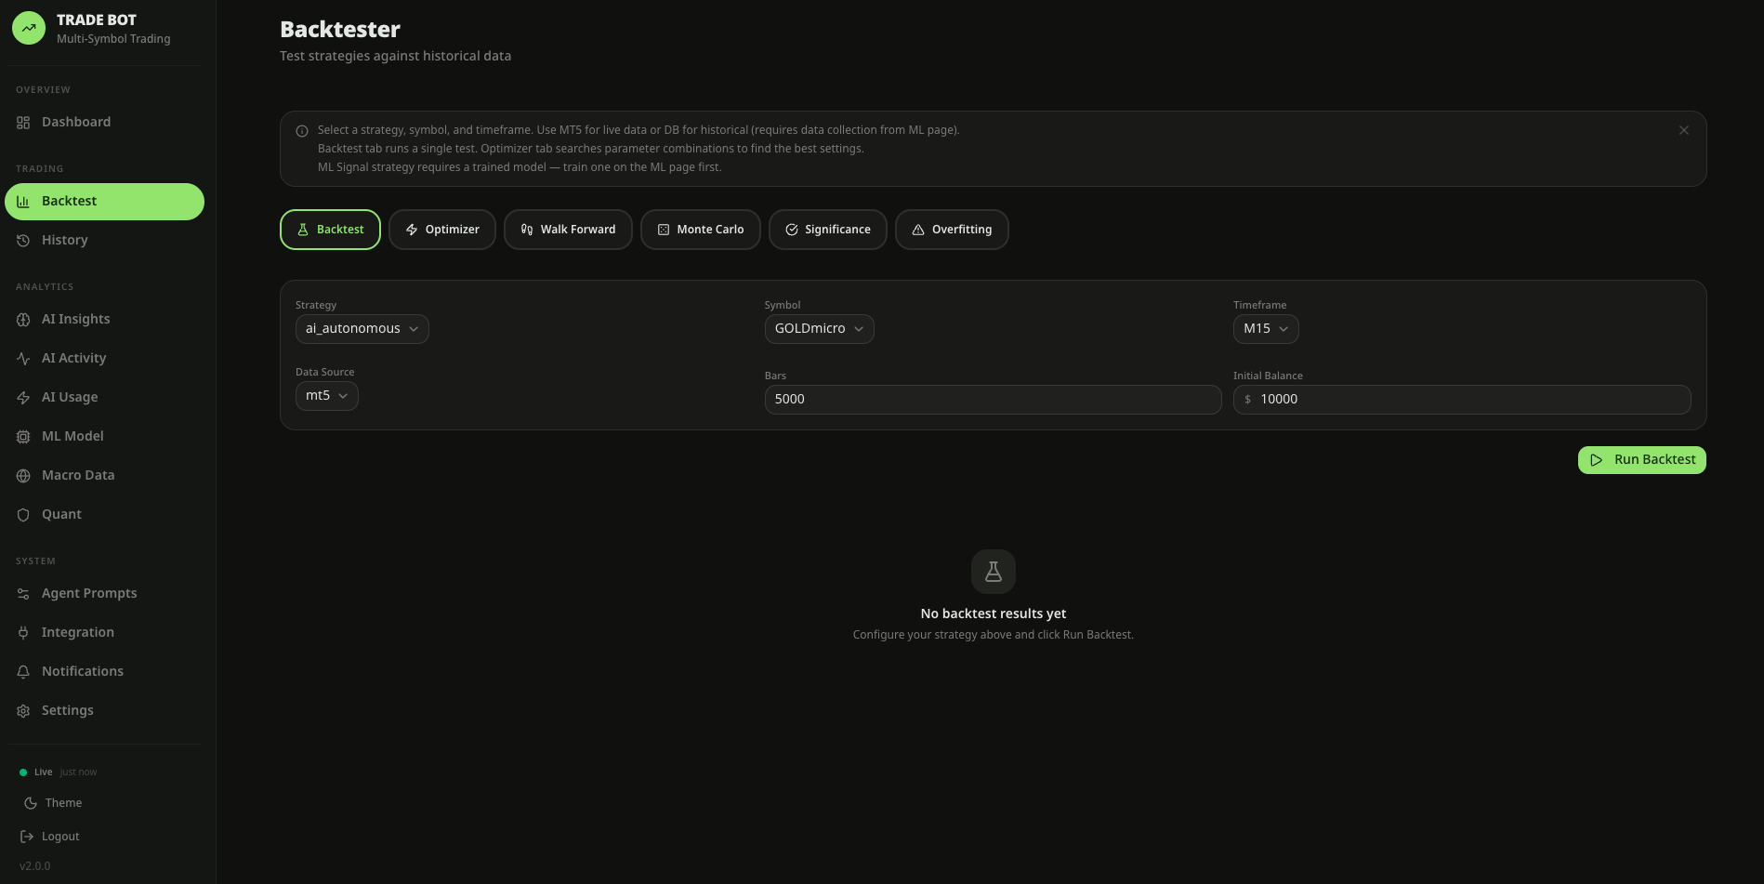Screen dimensions: 1764x884
Task: Click the History clock icon
Action: click(23, 241)
